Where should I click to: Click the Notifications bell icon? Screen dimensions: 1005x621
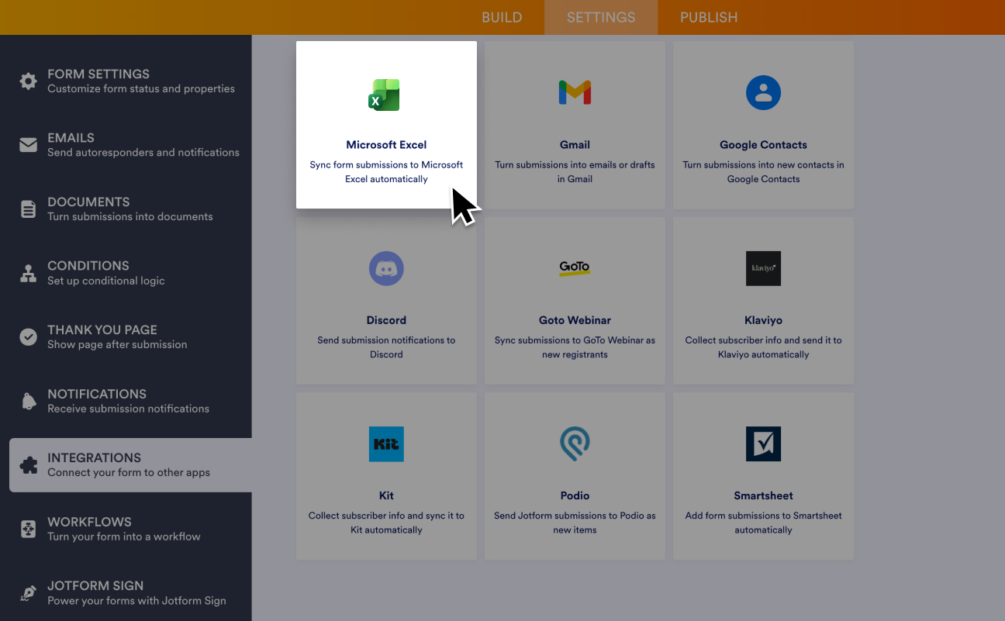29,401
